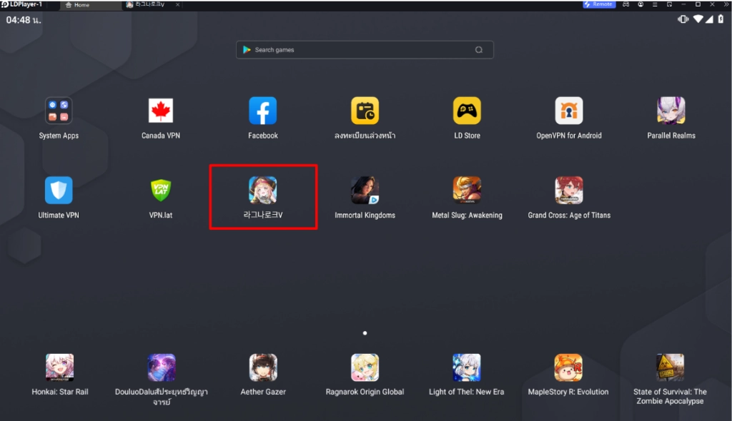Open the gamepad keyboard mapping icon

click(x=626, y=4)
